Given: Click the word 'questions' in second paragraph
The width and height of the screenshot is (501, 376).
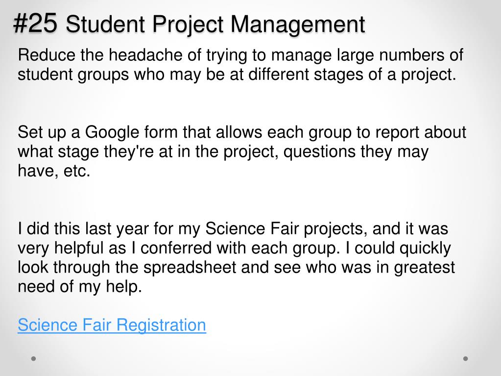Looking at the screenshot, I should [x=319, y=152].
